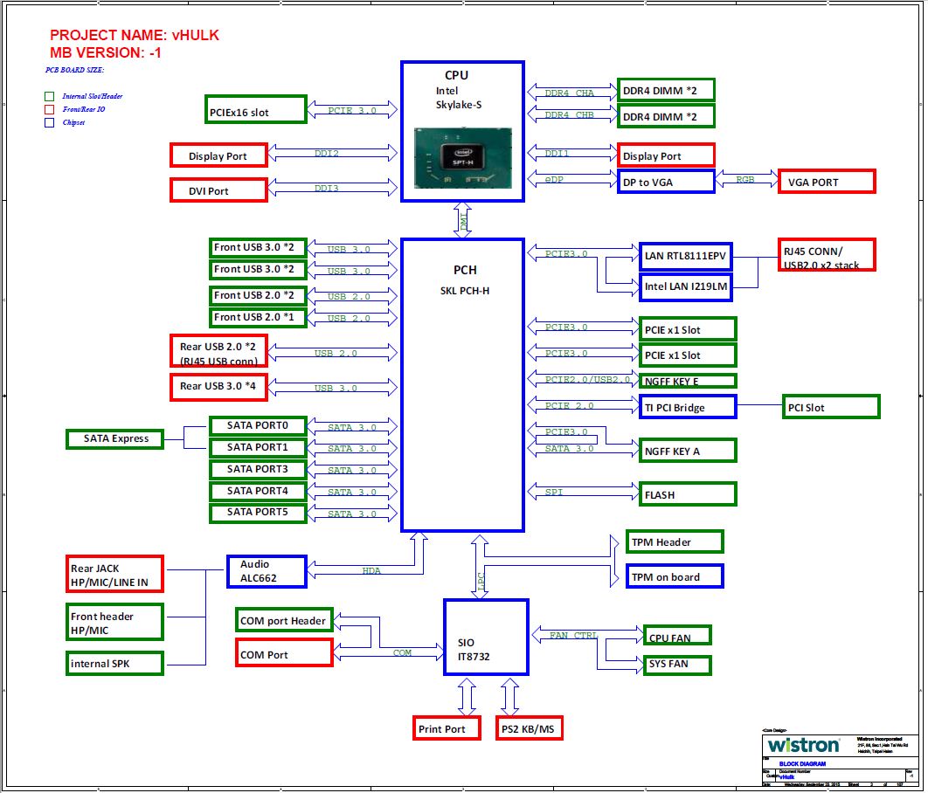Screen dimensions: 928x793
Task: Click the RGB bus label
Action: point(745,179)
